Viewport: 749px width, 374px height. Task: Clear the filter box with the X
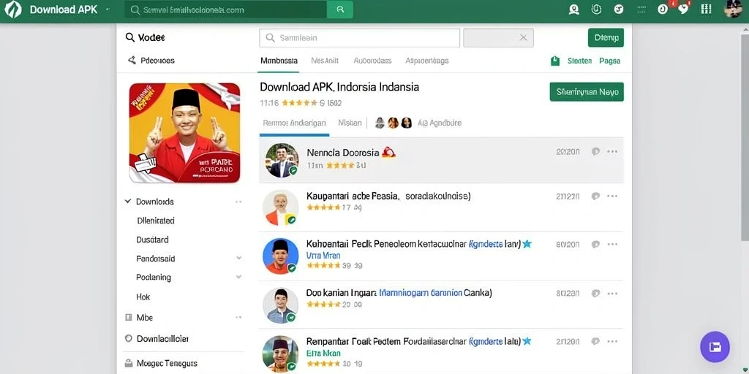click(x=524, y=38)
